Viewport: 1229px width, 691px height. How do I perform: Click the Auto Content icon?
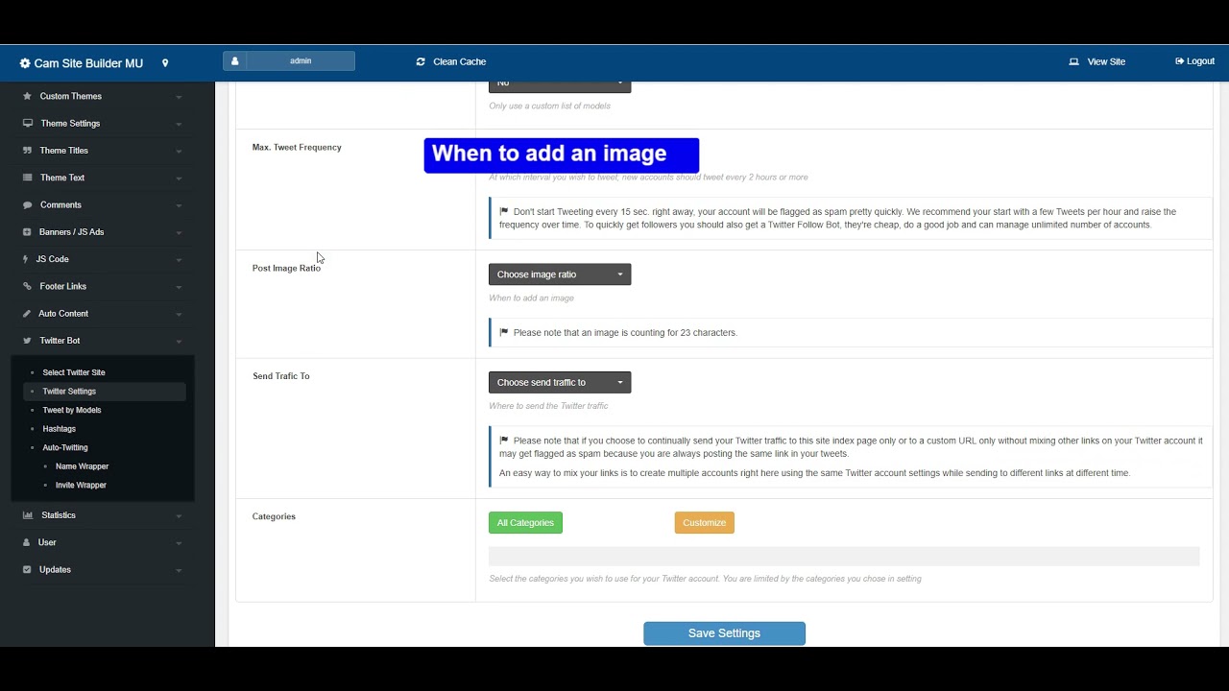[x=28, y=314]
